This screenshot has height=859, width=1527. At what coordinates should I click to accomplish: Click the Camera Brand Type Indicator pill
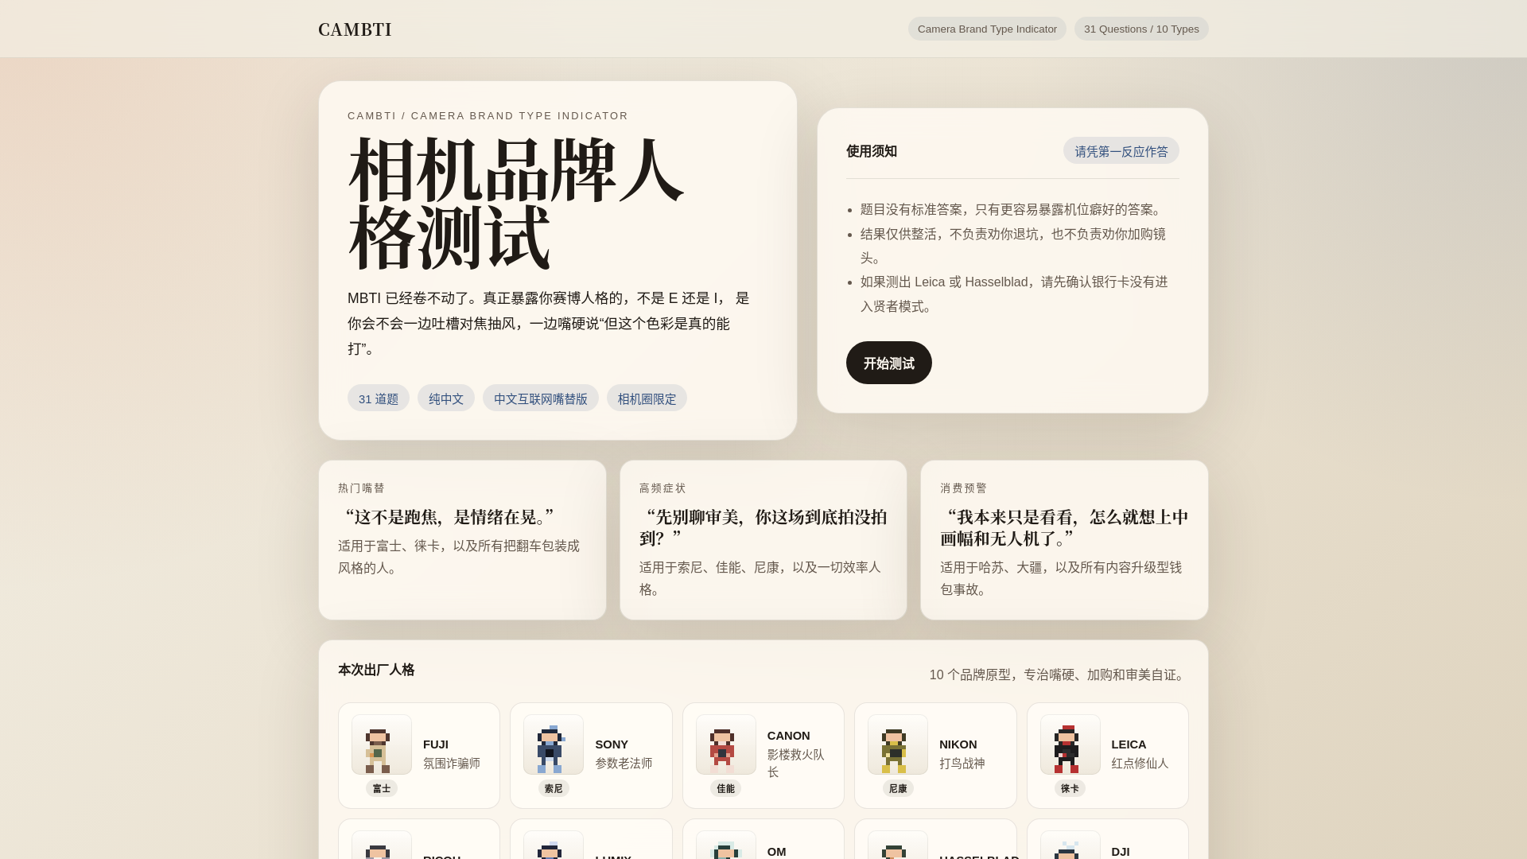point(987,29)
